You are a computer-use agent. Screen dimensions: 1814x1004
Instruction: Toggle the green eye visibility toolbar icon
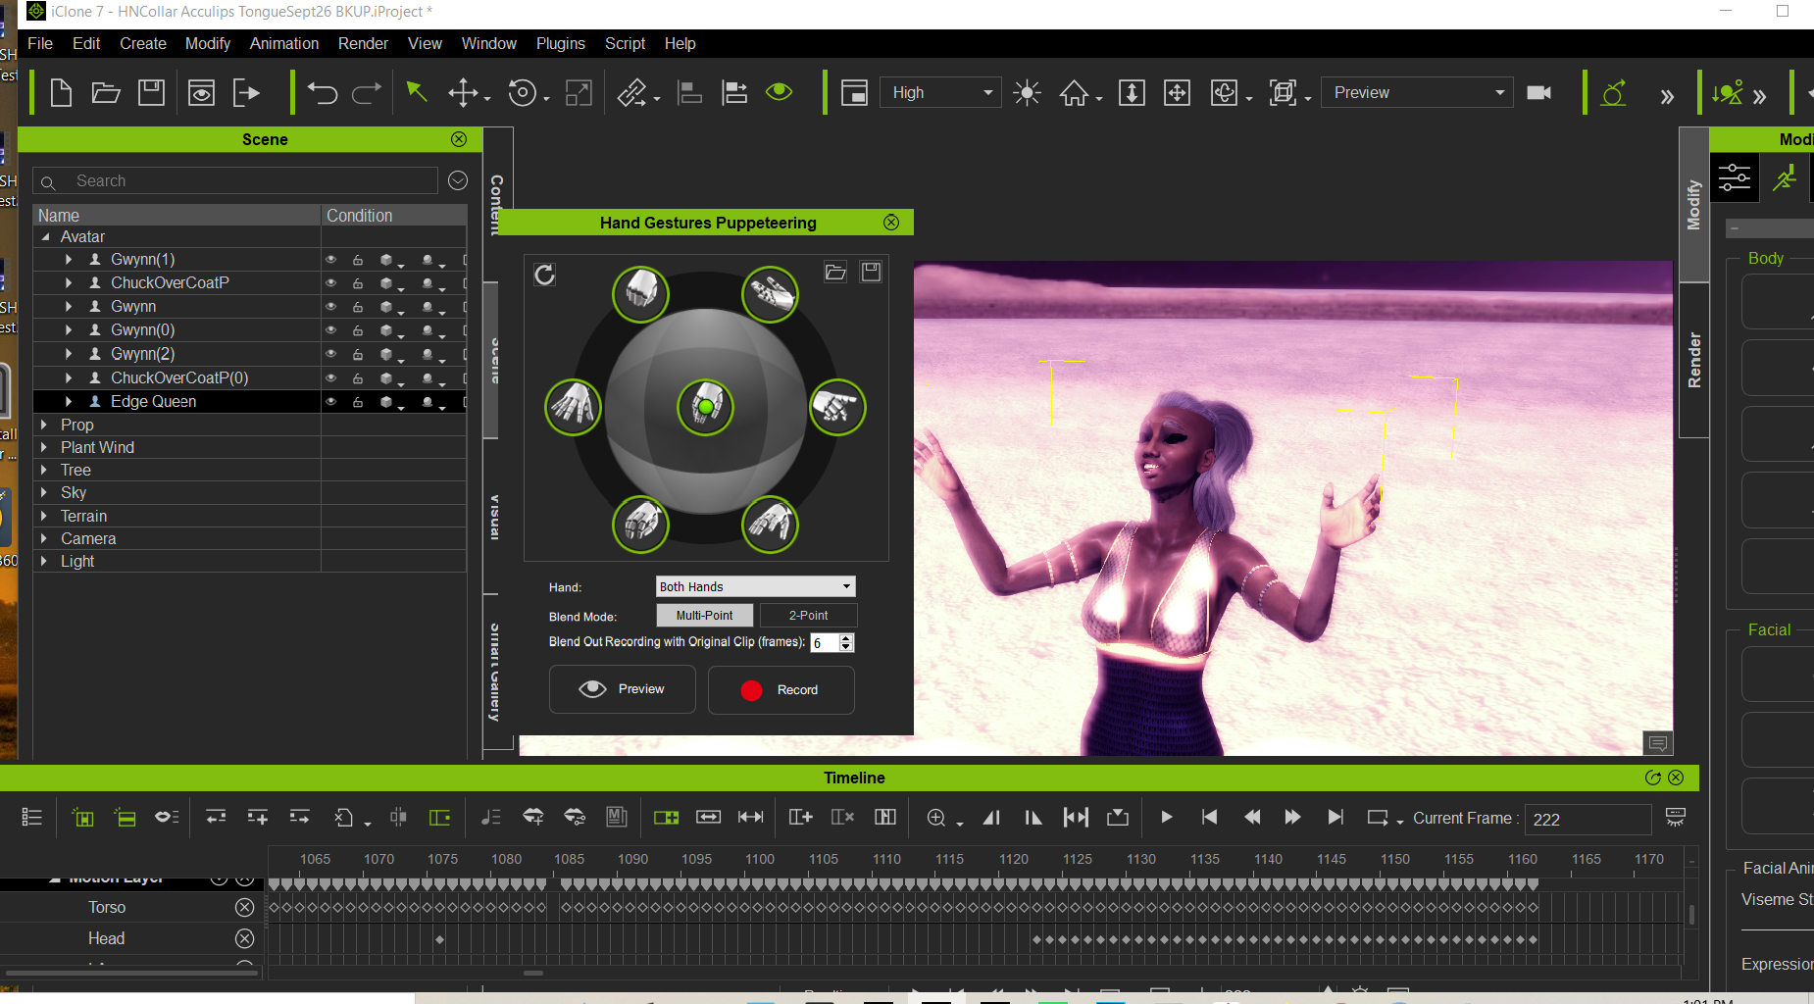click(780, 92)
